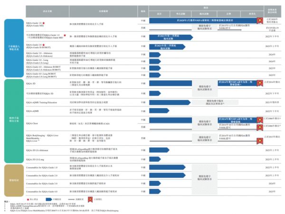The image size is (285, 214).
Task: Click the red approval badge in IQQA-Guide 1.0 row
Action: click(259, 21)
